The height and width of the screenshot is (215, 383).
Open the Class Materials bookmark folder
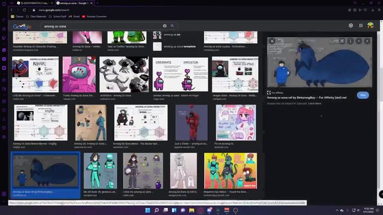pos(36,17)
